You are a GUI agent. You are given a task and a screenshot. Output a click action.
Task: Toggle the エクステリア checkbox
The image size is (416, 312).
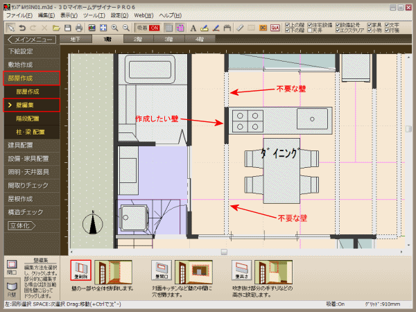pos(339,31)
